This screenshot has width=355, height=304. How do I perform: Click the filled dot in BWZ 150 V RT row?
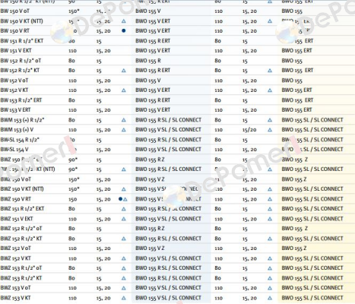pos(120,199)
